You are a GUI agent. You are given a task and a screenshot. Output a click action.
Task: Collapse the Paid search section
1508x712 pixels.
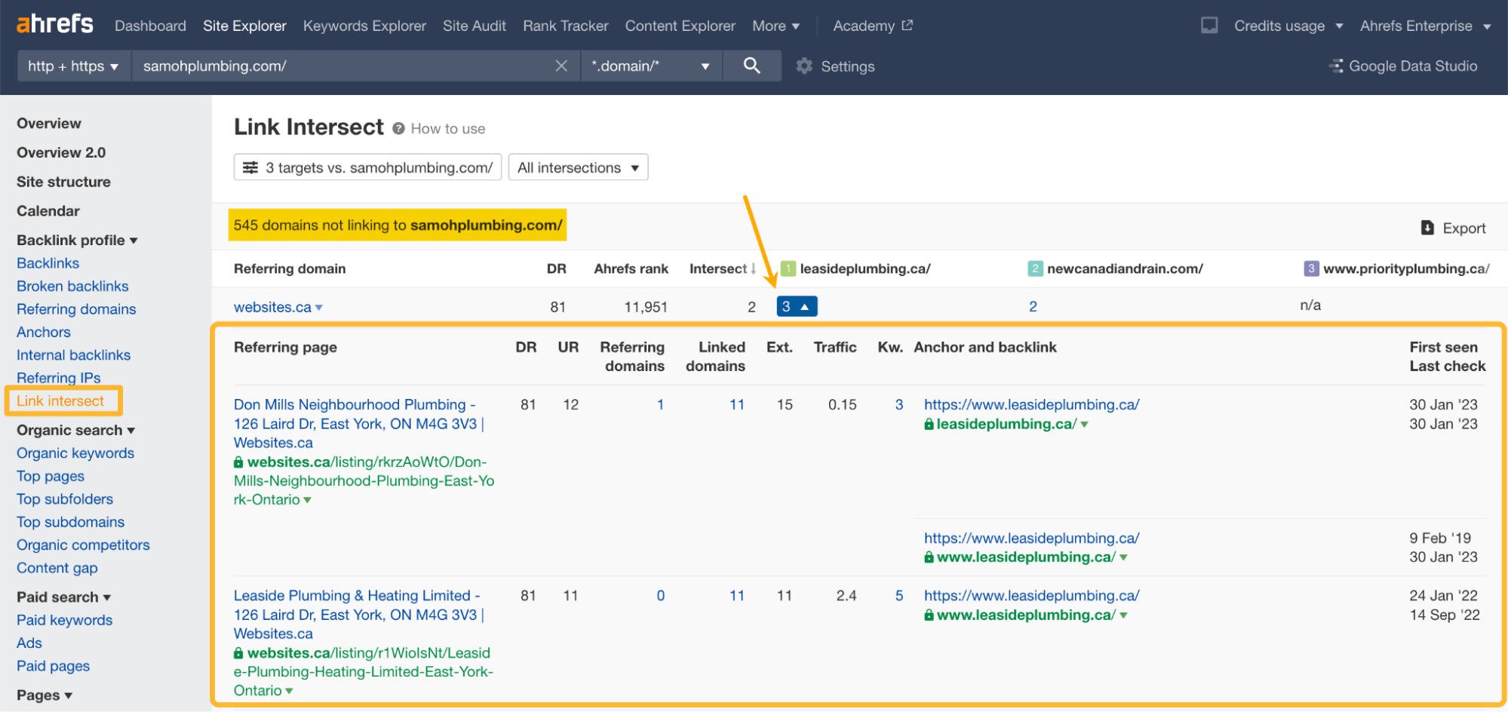point(64,597)
